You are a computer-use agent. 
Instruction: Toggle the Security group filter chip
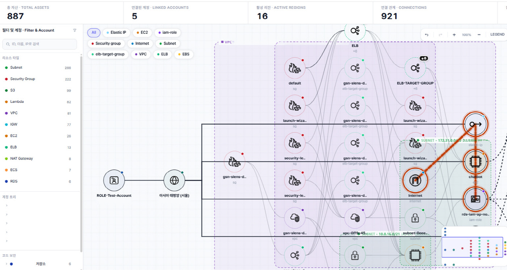pyautogui.click(x=106, y=43)
